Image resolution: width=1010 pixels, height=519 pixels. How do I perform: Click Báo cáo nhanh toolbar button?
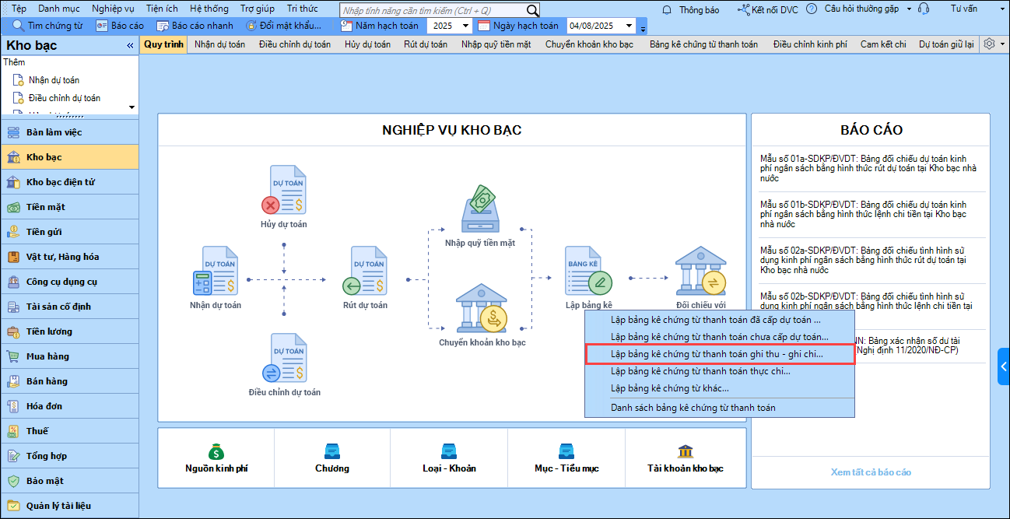pos(195,26)
